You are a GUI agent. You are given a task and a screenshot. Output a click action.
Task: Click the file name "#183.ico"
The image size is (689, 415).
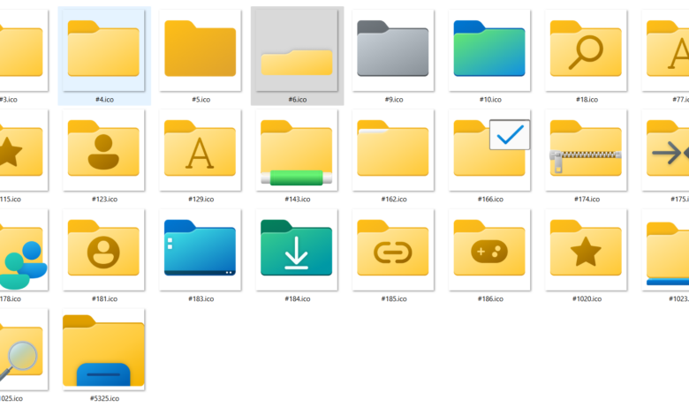click(201, 299)
